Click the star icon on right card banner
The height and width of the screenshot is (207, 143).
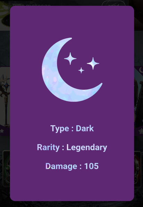(141, 131)
